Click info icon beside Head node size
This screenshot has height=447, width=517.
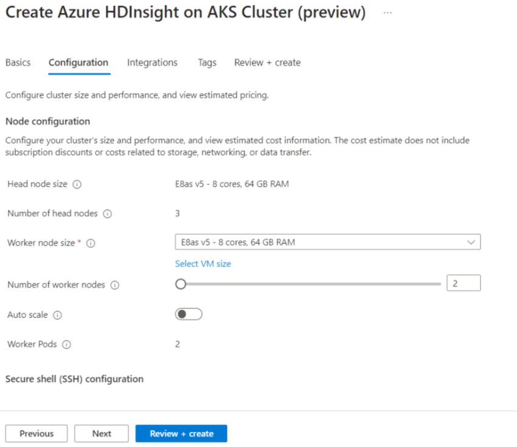[77, 184]
